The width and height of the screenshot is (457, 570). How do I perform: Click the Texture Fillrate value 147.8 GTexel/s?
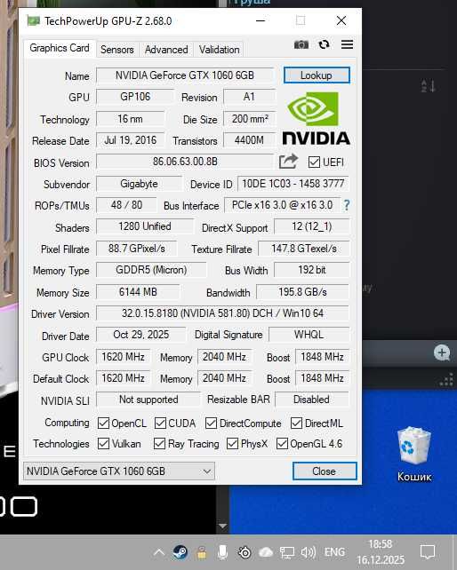[304, 249]
